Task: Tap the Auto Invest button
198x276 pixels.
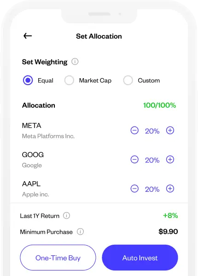Action: (x=140, y=258)
